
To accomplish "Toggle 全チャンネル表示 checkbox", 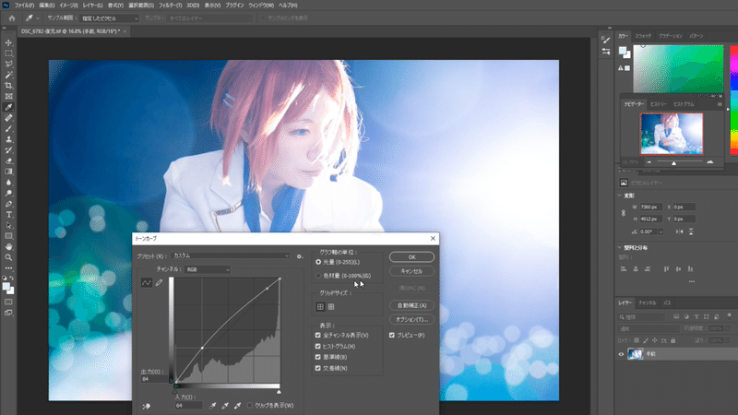I will tap(317, 335).
